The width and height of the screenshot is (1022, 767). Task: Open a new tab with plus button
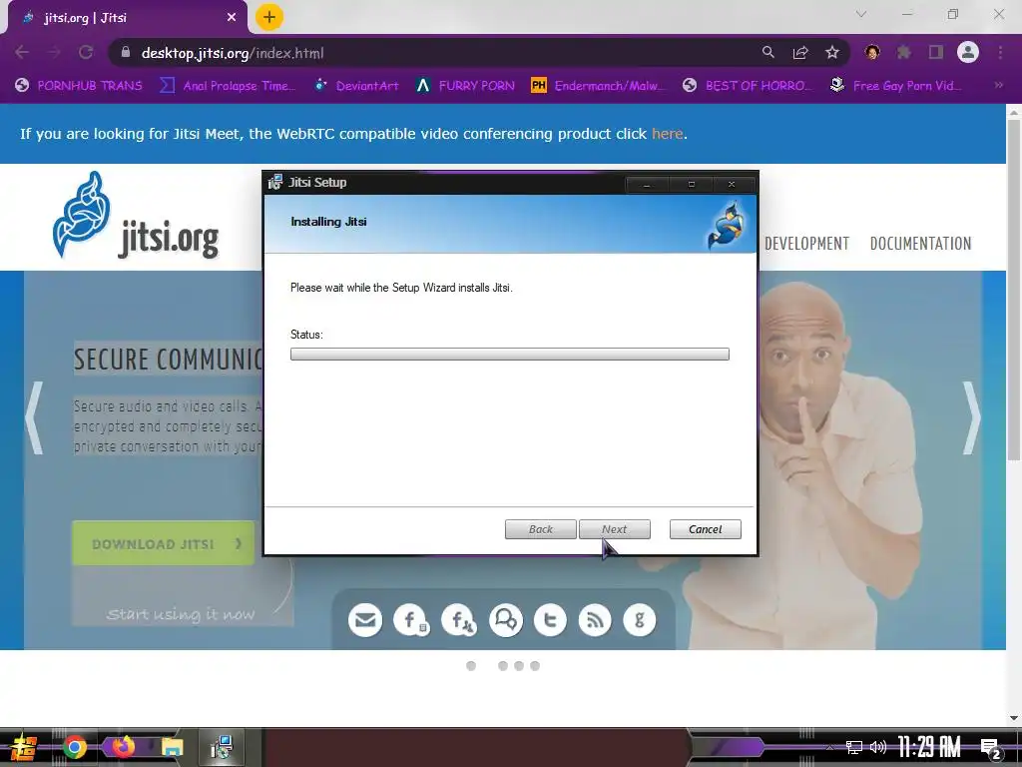click(x=269, y=17)
